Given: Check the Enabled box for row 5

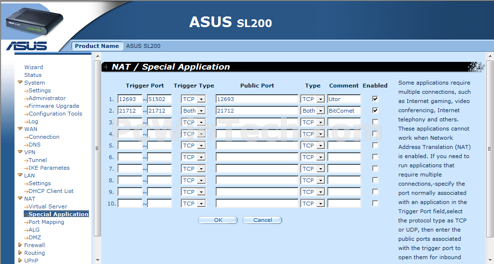Looking at the screenshot, I should pos(375,145).
